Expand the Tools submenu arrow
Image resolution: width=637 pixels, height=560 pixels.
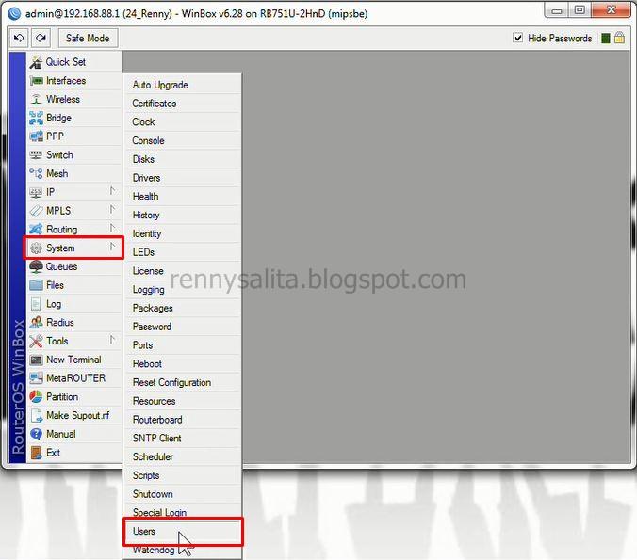point(112,340)
